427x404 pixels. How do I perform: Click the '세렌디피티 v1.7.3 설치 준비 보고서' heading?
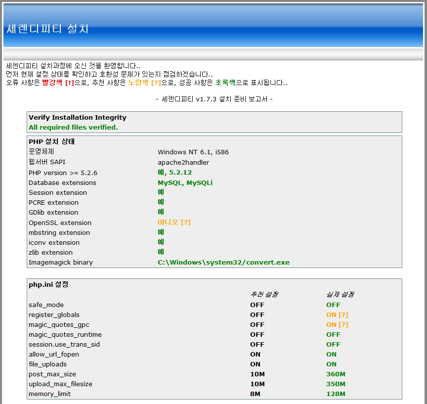[214, 99]
